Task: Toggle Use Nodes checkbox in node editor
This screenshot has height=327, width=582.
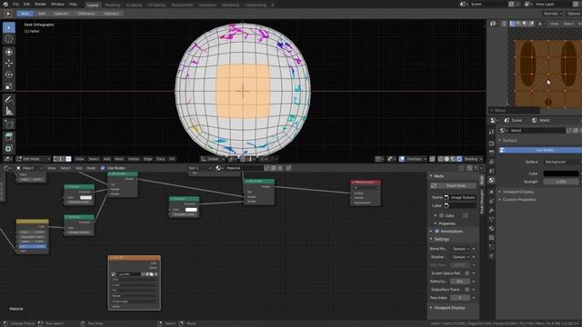Action: (x=103, y=168)
